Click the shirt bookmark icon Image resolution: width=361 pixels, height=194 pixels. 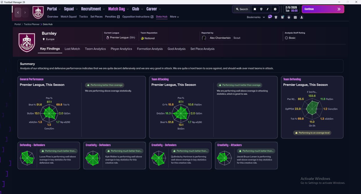[x=276, y=17]
